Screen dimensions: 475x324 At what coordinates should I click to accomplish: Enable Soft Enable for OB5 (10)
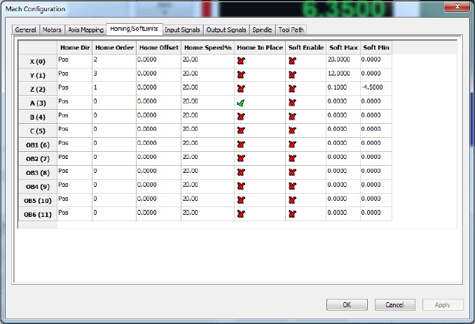coord(292,200)
